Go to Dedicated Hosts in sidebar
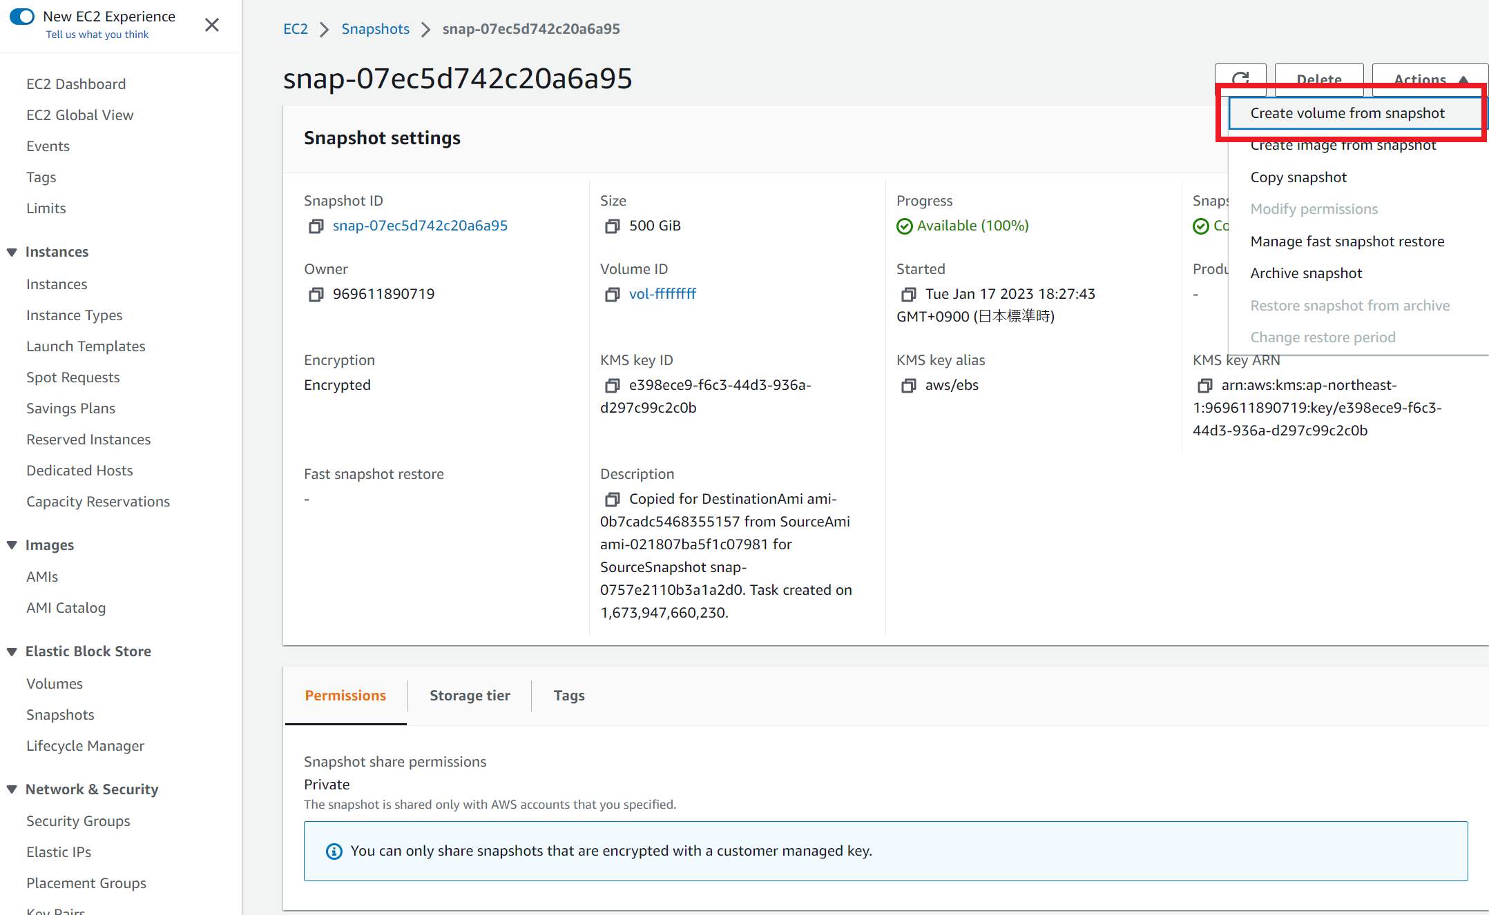 (x=79, y=471)
